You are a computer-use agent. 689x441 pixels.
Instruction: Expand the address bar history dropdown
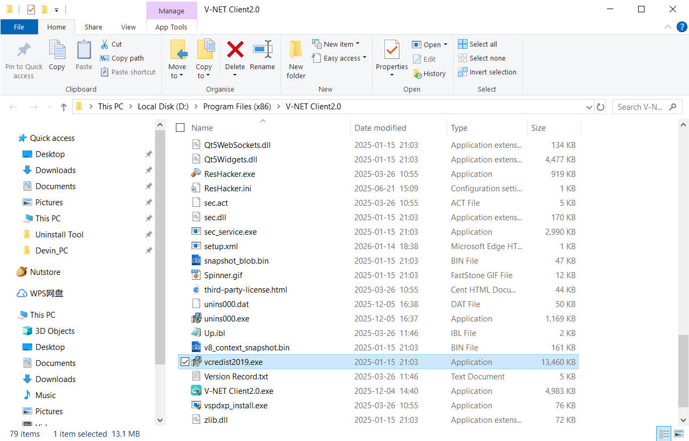[x=590, y=107]
